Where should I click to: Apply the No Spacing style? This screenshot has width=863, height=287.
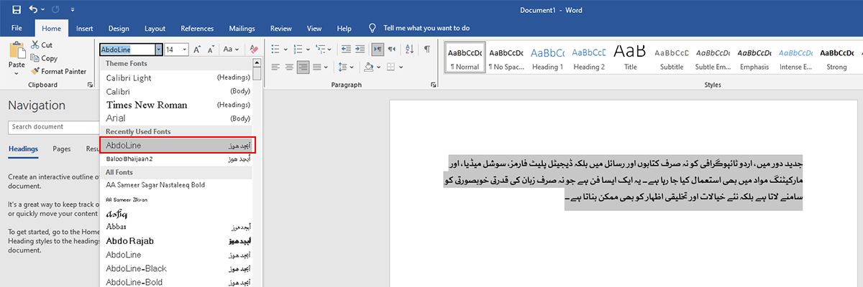[506, 58]
